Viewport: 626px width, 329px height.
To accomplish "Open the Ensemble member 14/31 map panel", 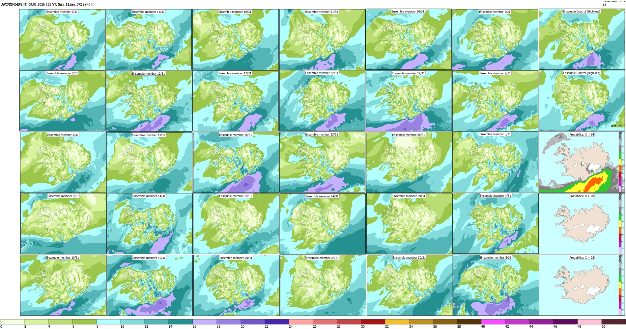I will [x=150, y=223].
